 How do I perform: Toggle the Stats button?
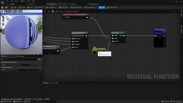pyautogui.click(x=102, y=7)
